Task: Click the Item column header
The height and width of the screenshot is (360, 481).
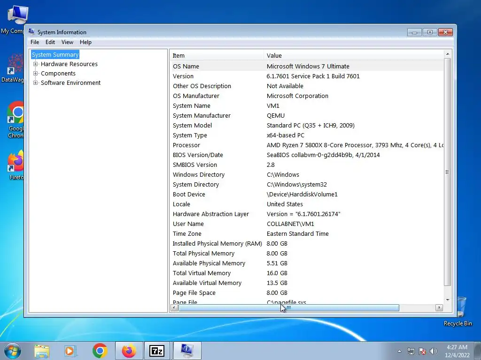Action: pyautogui.click(x=217, y=55)
